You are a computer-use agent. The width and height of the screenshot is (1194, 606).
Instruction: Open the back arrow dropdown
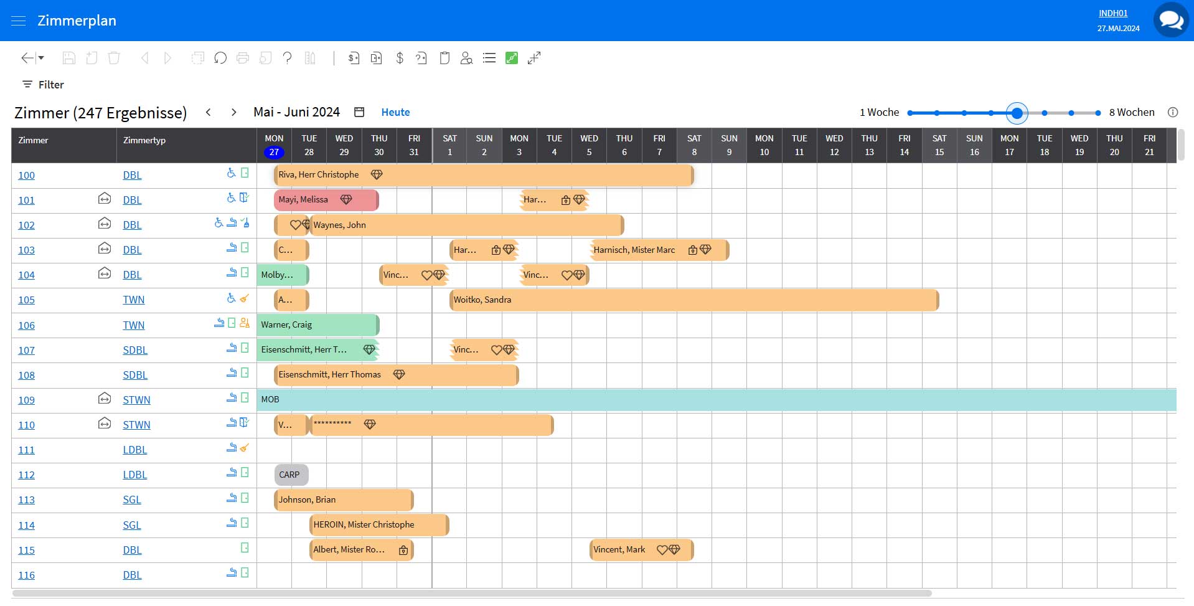point(32,58)
